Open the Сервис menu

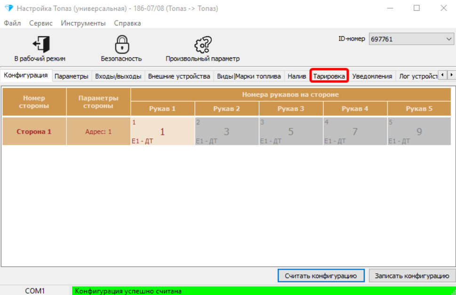tap(41, 23)
